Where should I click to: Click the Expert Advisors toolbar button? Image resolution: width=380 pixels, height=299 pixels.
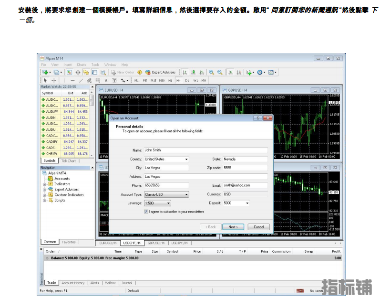[160, 73]
